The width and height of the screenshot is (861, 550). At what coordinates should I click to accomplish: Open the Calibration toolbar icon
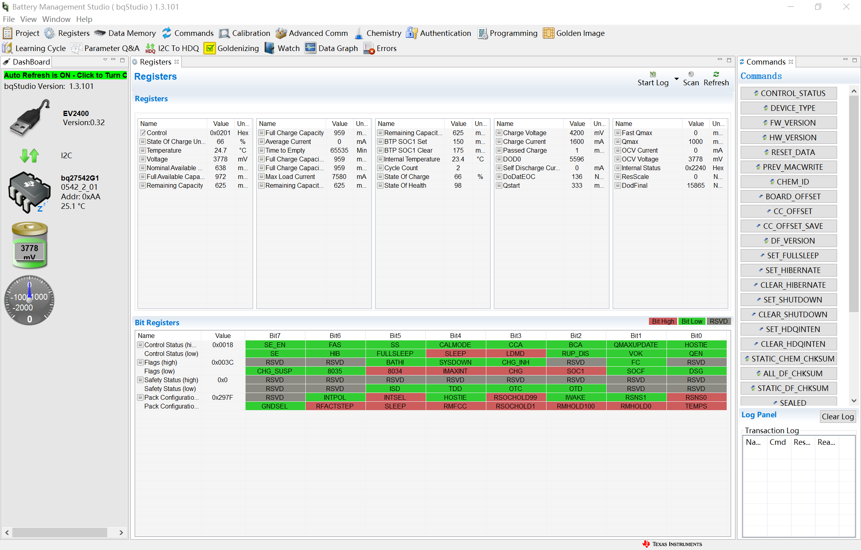point(224,33)
